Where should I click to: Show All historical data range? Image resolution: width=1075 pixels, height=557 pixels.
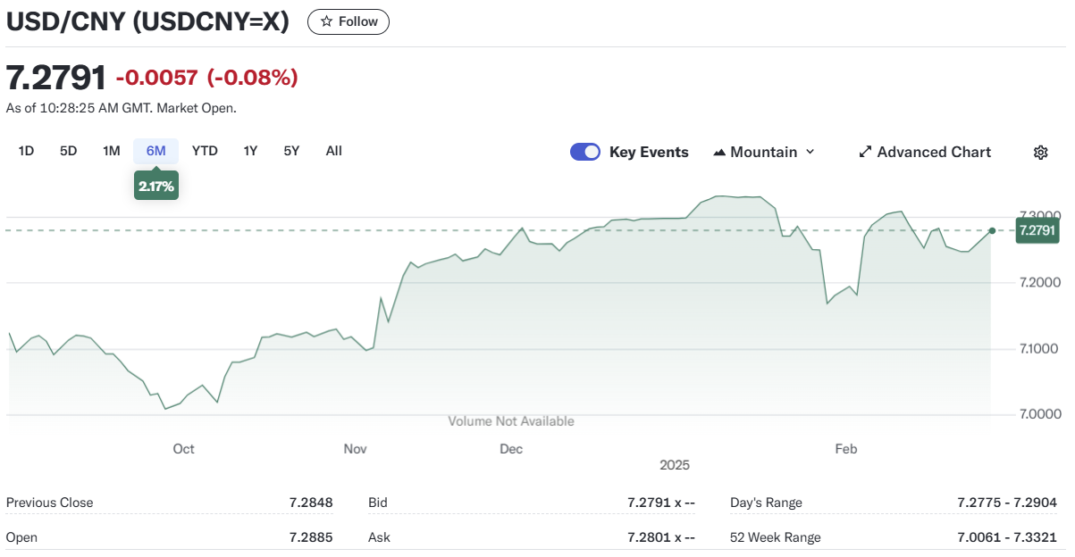[333, 151]
